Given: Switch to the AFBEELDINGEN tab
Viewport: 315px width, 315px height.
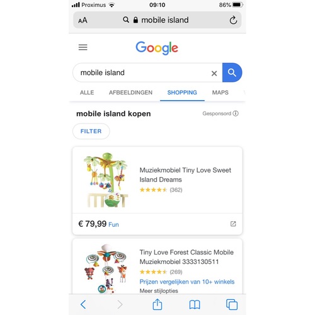Looking at the screenshot, I should click(x=130, y=93).
